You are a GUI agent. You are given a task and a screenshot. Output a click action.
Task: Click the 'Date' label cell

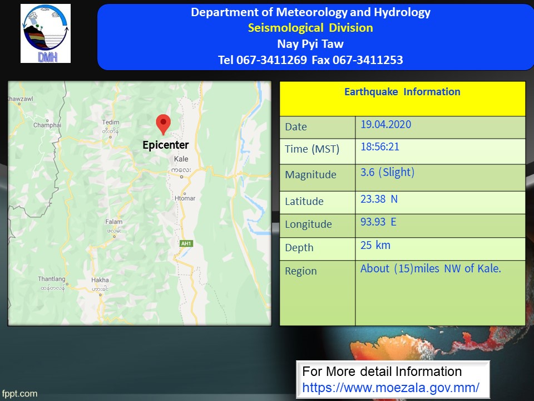(318, 127)
